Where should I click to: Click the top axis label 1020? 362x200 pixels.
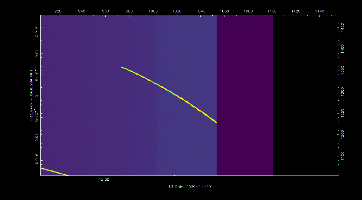point(177,11)
